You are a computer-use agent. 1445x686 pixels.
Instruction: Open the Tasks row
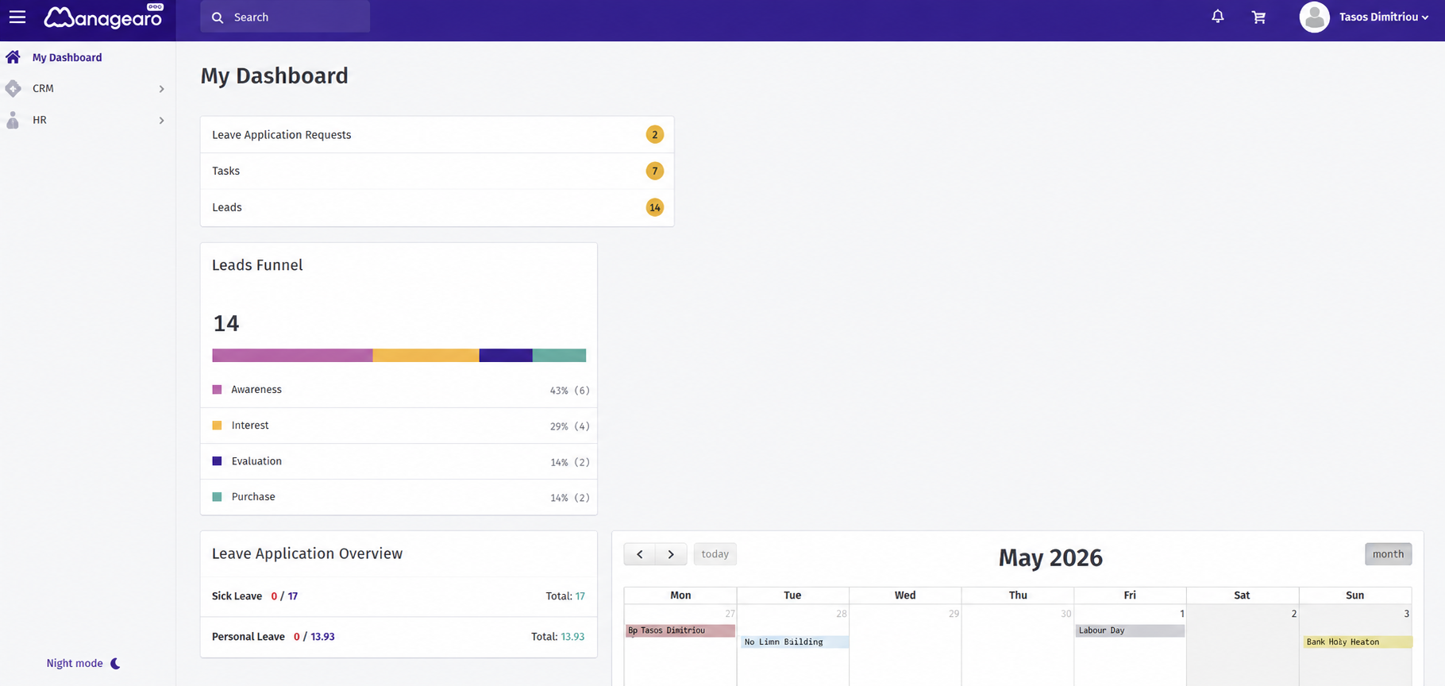point(437,171)
